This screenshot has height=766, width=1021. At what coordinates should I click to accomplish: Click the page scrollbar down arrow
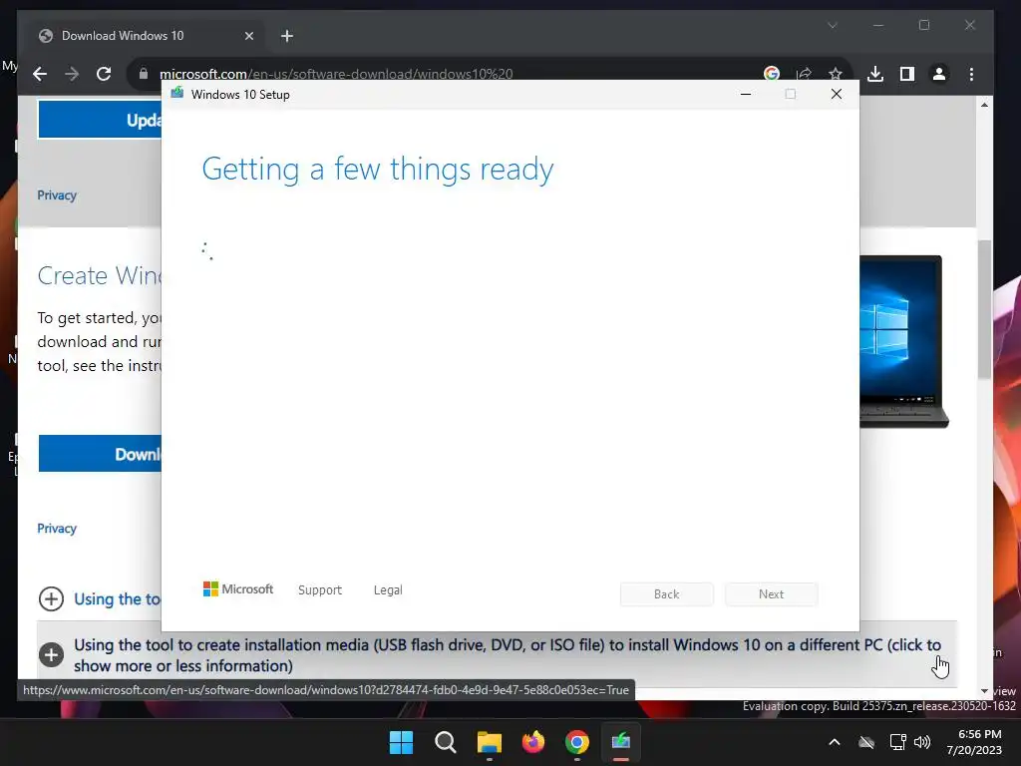pos(984,691)
